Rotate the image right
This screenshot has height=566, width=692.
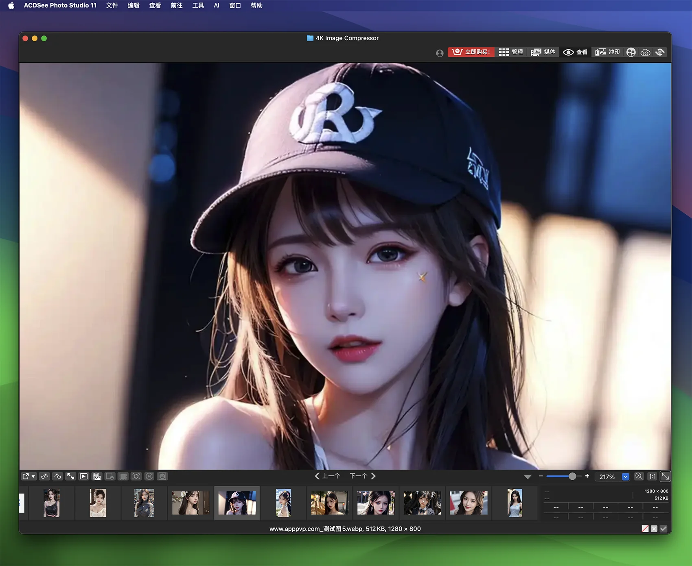point(57,476)
